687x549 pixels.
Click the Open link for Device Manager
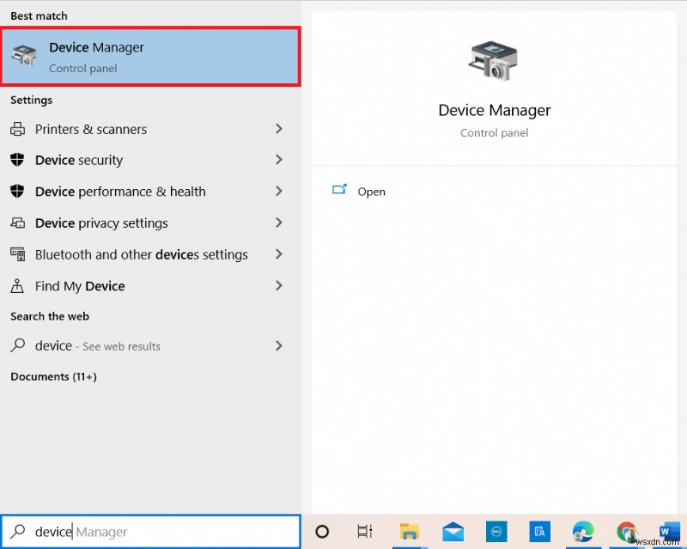371,192
